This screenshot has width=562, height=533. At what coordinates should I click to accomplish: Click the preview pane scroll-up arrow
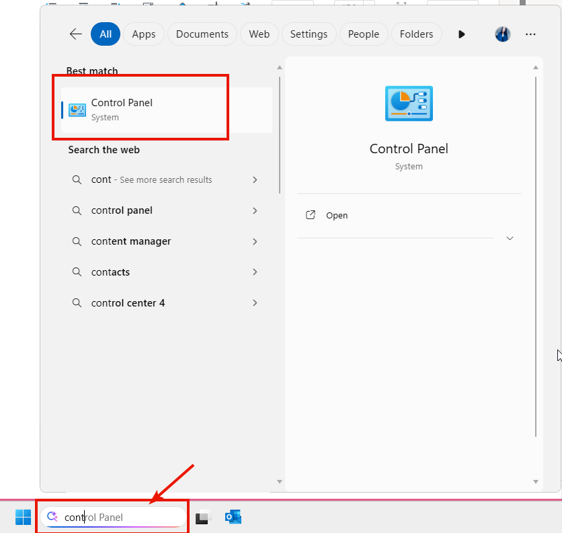click(536, 67)
